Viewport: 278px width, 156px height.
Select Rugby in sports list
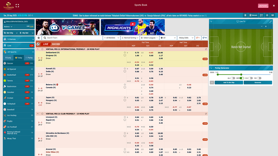(19, 121)
